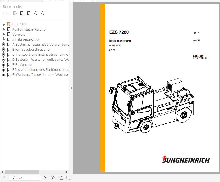Expand the F Instandhaltung node

(x=3, y=70)
